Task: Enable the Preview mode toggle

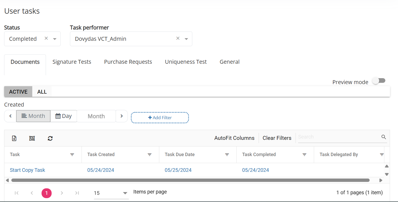Action: point(379,80)
